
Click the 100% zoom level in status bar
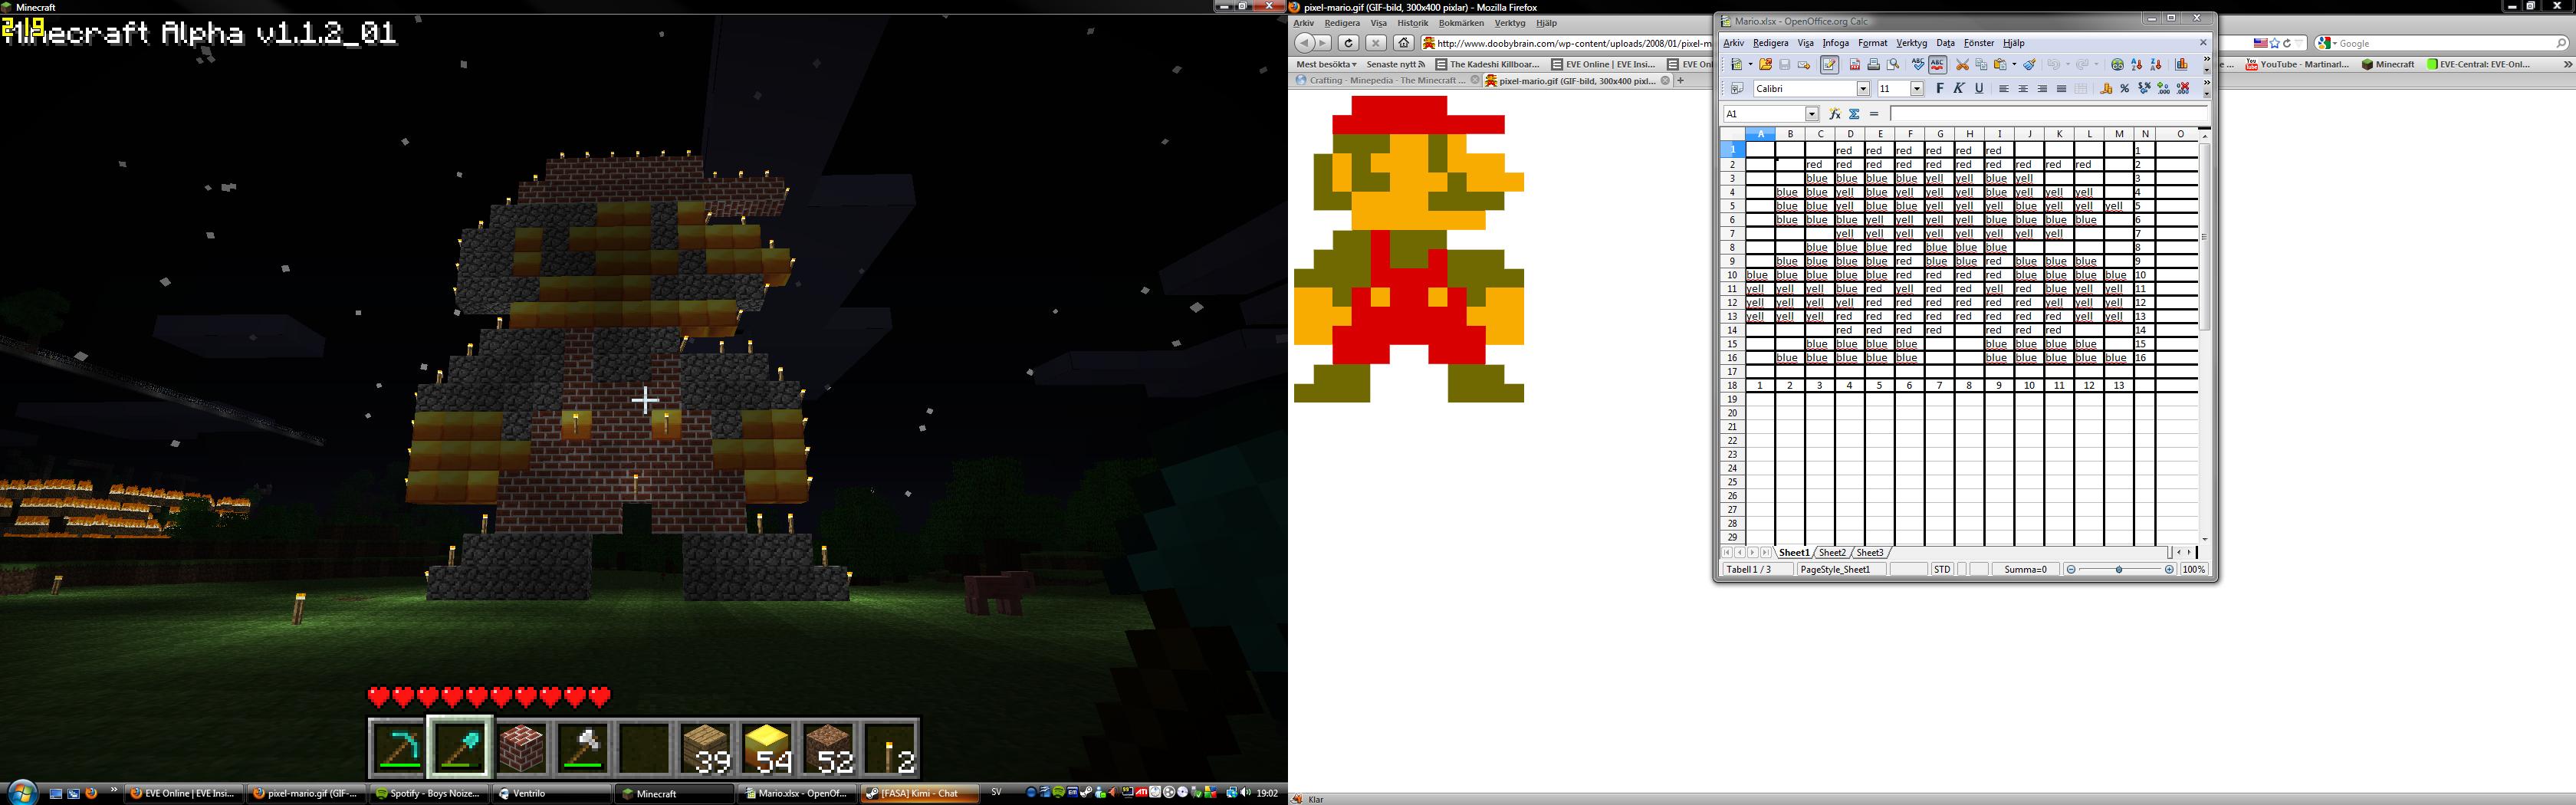coord(2194,570)
